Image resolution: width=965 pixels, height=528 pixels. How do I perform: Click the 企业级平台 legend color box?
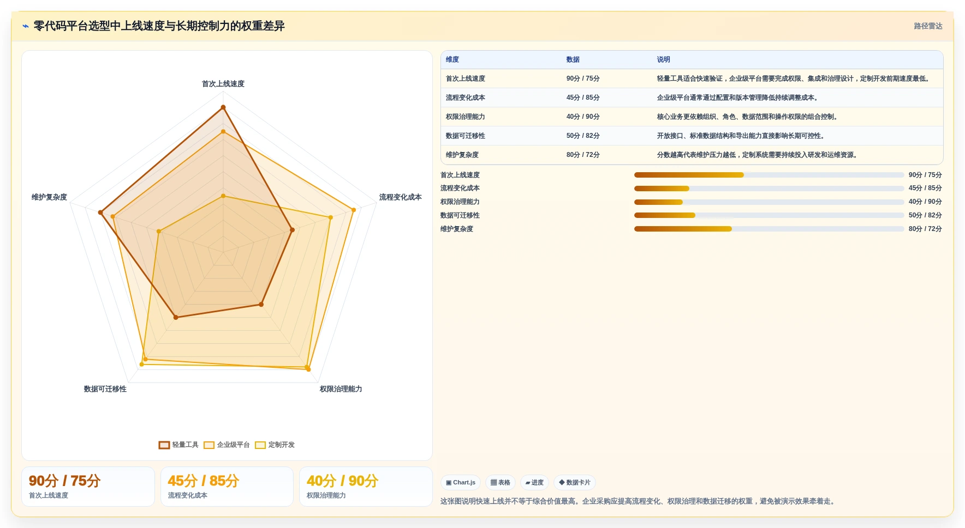click(x=209, y=445)
